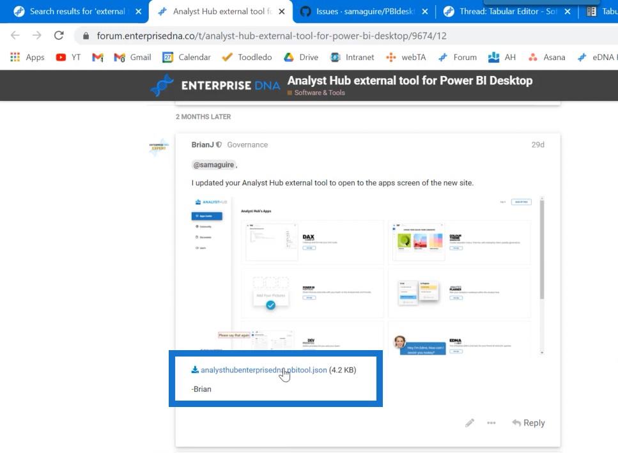Screen dimensions: 618x453
Task: Close the Search results tab
Action: (138, 12)
